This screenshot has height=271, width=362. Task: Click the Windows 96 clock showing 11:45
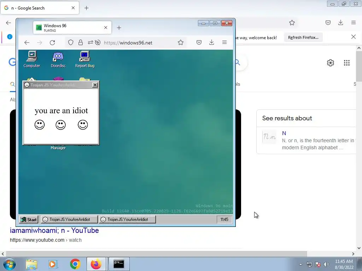(224, 219)
